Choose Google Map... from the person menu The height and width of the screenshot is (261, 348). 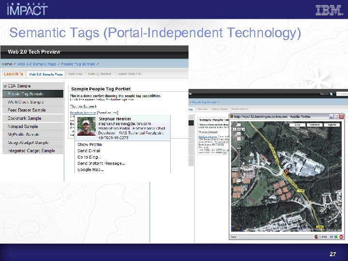point(90,170)
